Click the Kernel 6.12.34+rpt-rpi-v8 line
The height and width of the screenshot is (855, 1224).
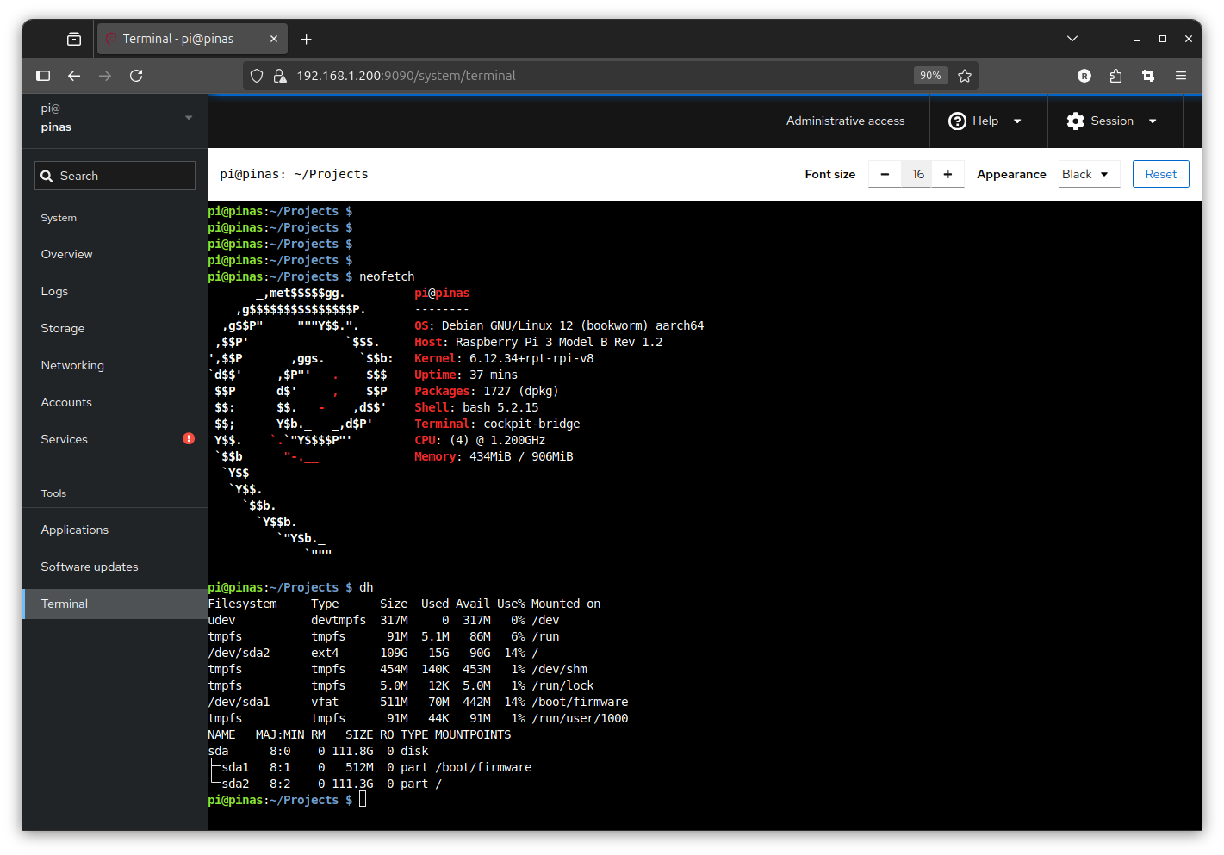[504, 358]
